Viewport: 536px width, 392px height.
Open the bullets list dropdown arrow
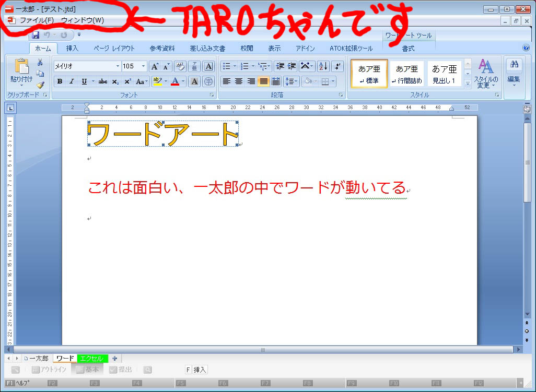tap(235, 66)
